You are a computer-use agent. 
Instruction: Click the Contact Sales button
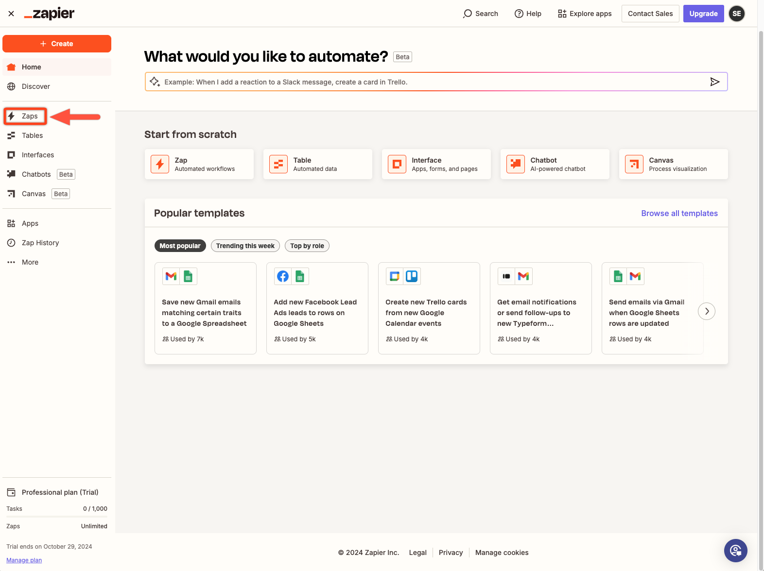(x=650, y=14)
